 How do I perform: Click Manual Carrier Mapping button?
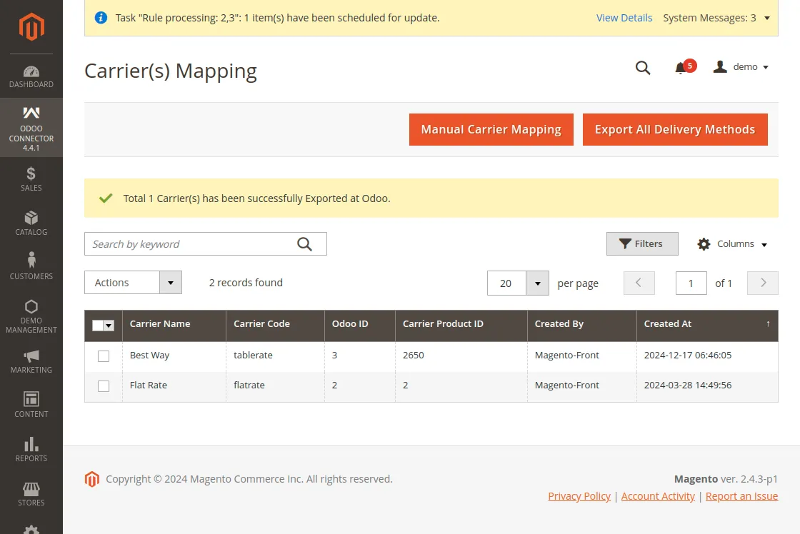click(x=491, y=129)
